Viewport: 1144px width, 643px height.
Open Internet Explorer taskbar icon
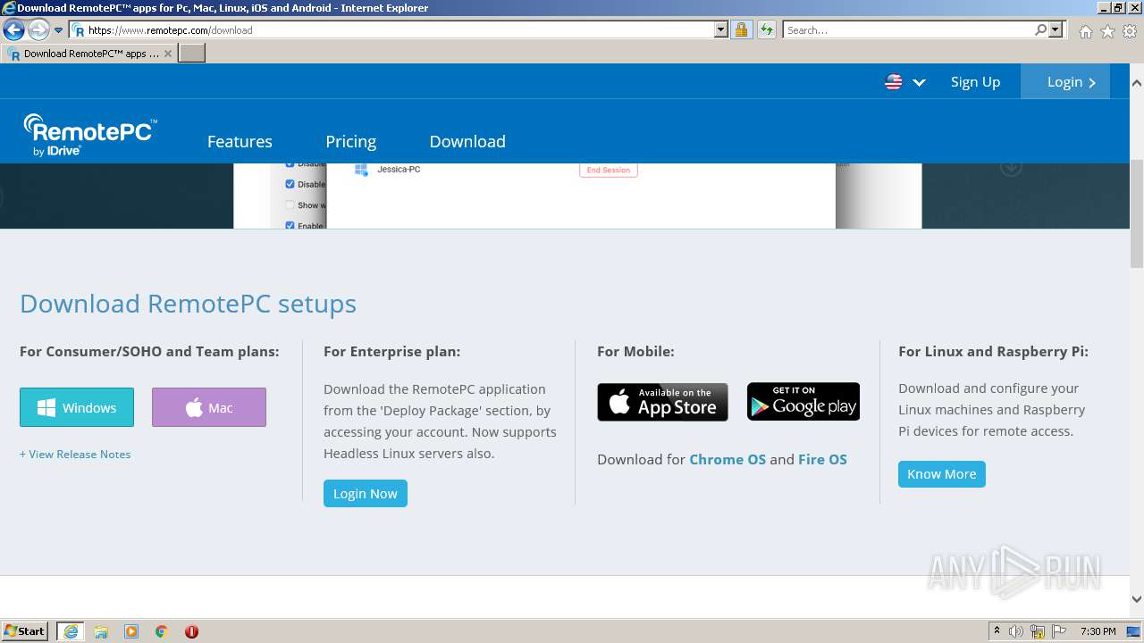[x=71, y=631]
